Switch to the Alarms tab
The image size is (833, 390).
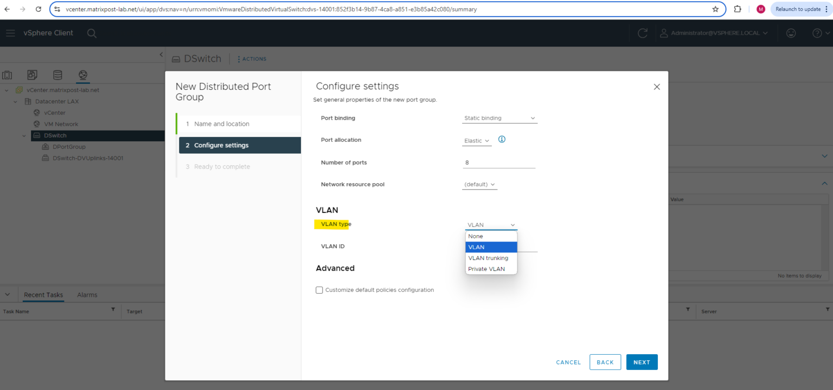click(87, 295)
